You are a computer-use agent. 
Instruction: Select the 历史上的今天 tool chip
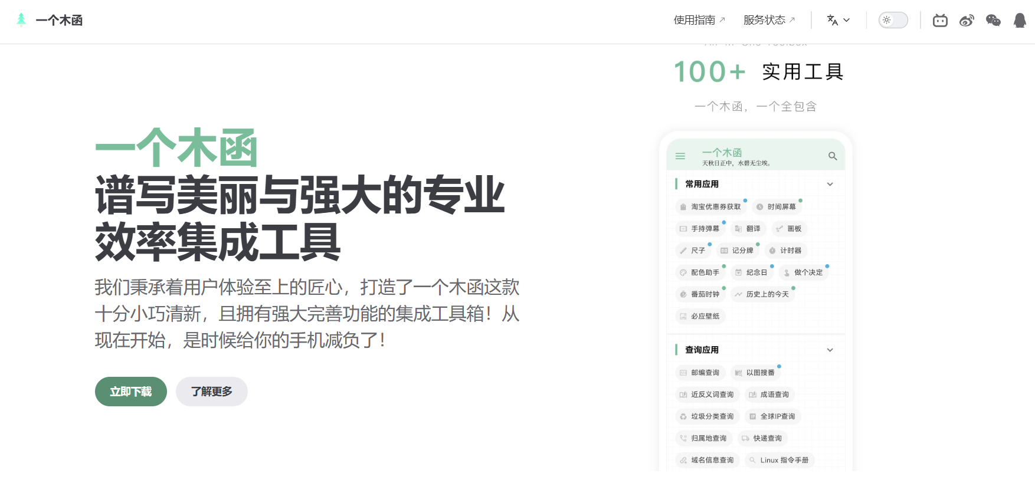pyautogui.click(x=762, y=294)
